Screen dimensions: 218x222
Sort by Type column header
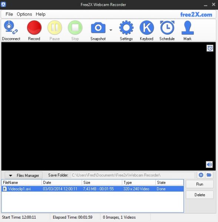(x=139, y=182)
